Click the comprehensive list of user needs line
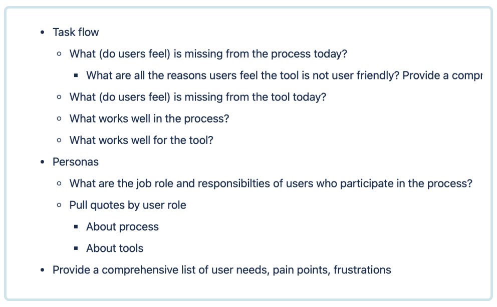 [x=222, y=270]
